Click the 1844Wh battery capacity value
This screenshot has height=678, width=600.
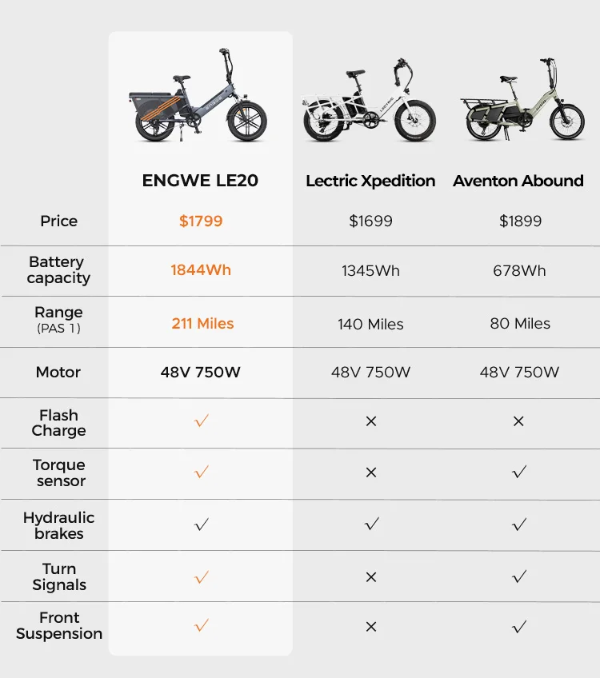(x=201, y=270)
